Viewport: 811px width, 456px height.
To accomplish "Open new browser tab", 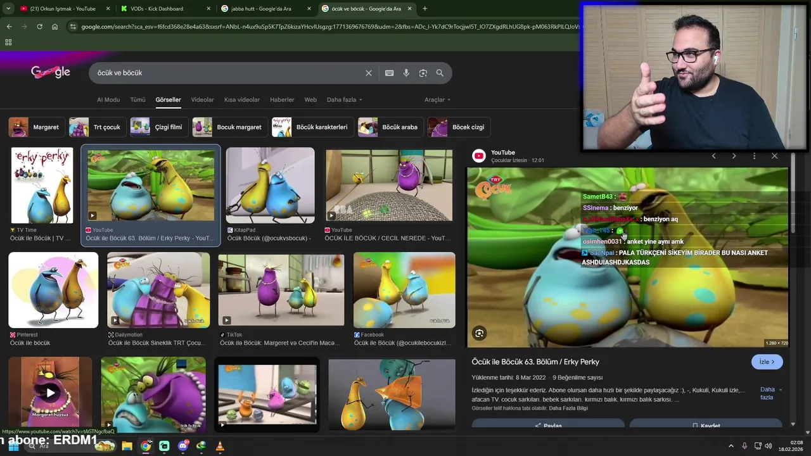I will click(x=425, y=9).
